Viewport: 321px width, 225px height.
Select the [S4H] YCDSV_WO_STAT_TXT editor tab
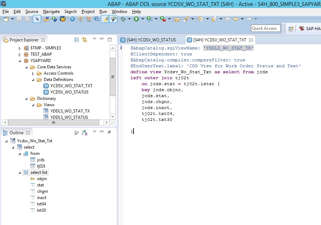[x=220, y=40]
